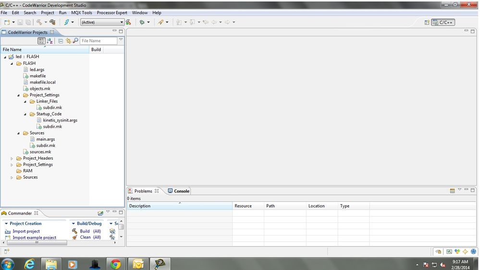Open dropdown arrow next to New icon
The width and height of the screenshot is (480, 270).
[x=13, y=22]
